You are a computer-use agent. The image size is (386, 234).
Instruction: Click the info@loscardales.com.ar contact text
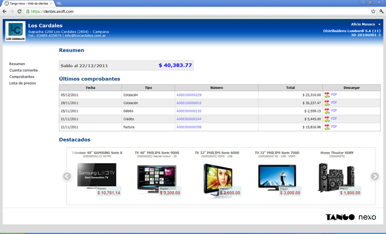tap(85, 35)
